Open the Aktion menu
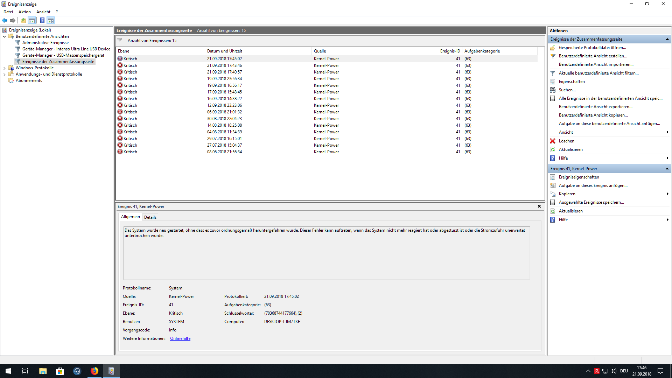 [x=24, y=12]
